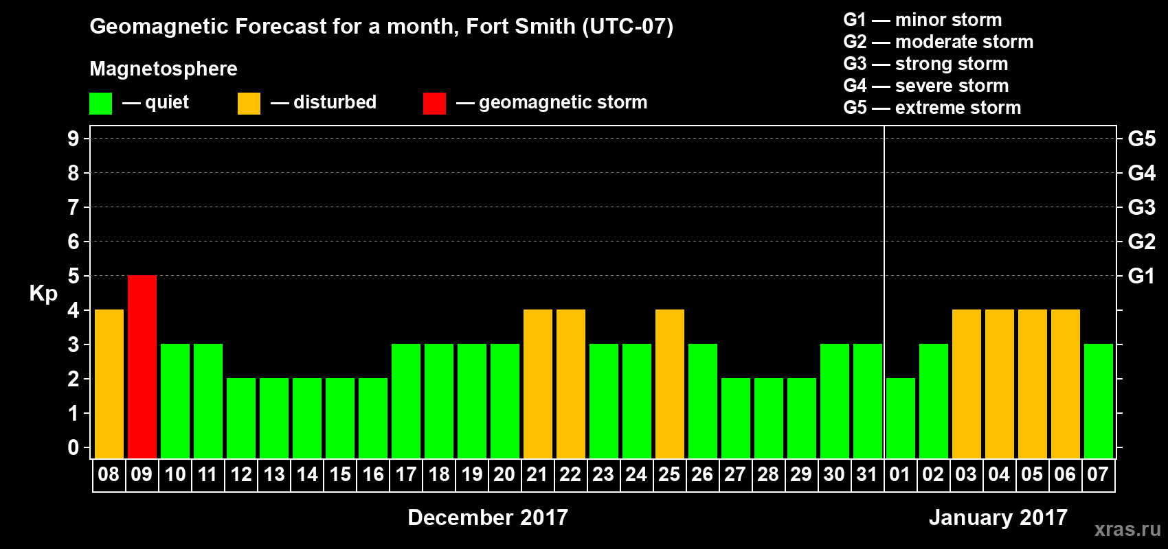Screen dimensions: 1168x549
Task: Click the G4 severe storm legend line
Action: click(926, 86)
